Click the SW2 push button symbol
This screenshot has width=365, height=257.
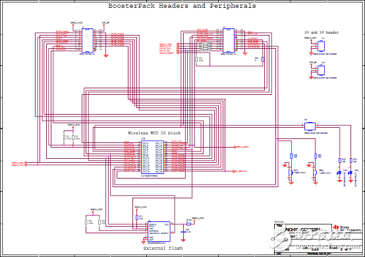pyautogui.click(x=315, y=173)
